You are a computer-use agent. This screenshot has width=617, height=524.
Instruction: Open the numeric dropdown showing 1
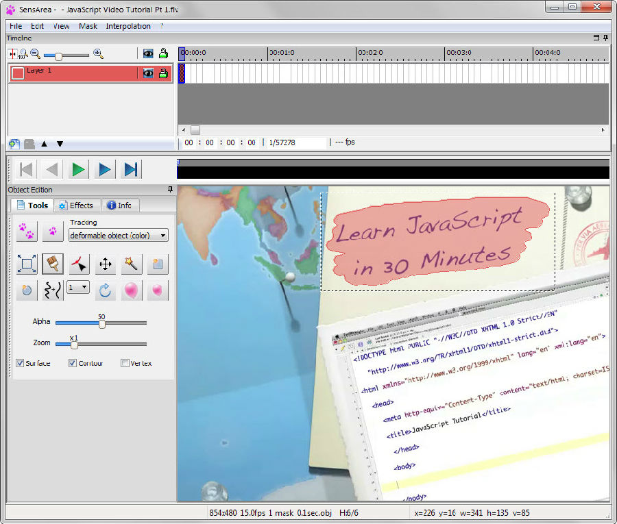[78, 287]
